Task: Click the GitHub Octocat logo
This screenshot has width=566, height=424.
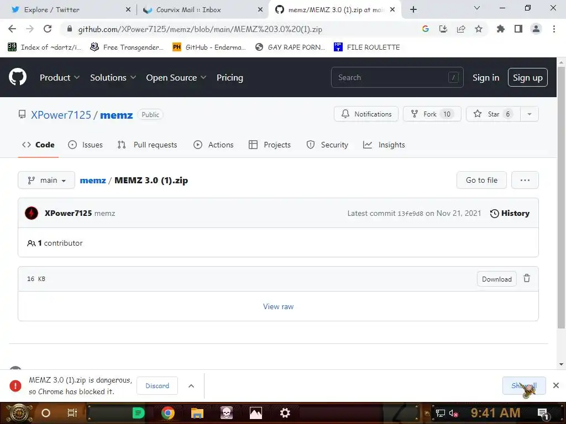Action: [18, 77]
